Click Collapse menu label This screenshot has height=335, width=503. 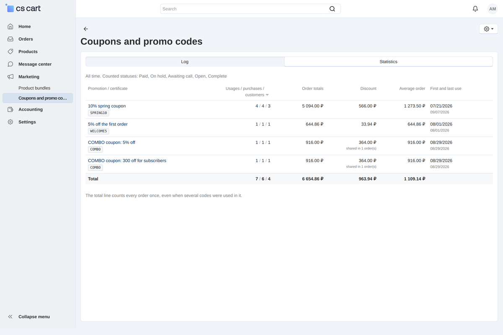click(34, 317)
